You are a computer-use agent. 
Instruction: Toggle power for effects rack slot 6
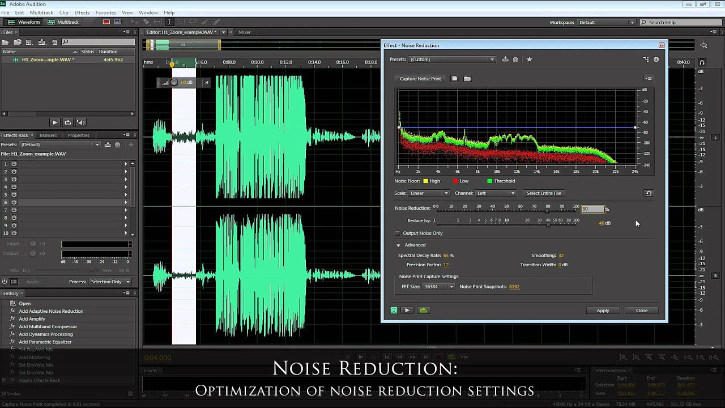point(14,202)
